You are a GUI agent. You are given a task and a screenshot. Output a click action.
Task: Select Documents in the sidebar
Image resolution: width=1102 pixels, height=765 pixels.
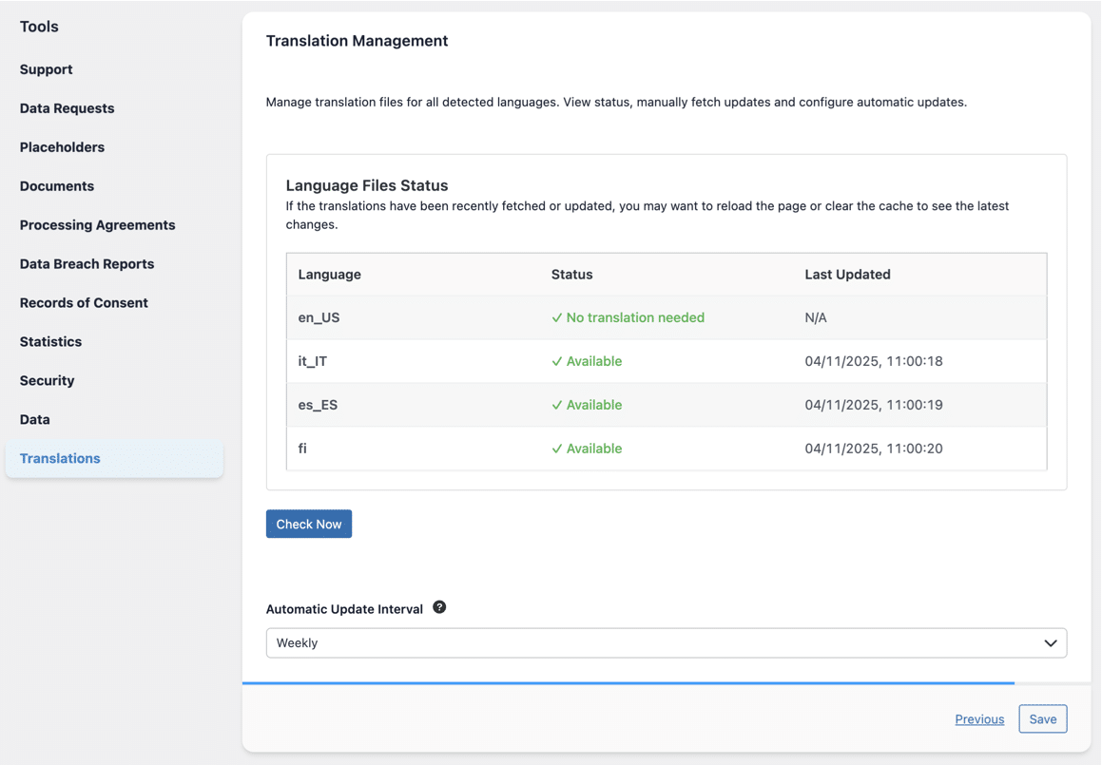(57, 186)
